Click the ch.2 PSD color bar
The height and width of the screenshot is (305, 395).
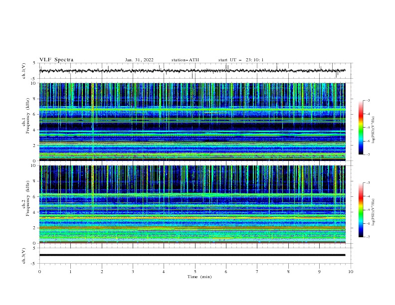pyautogui.click(x=361, y=210)
